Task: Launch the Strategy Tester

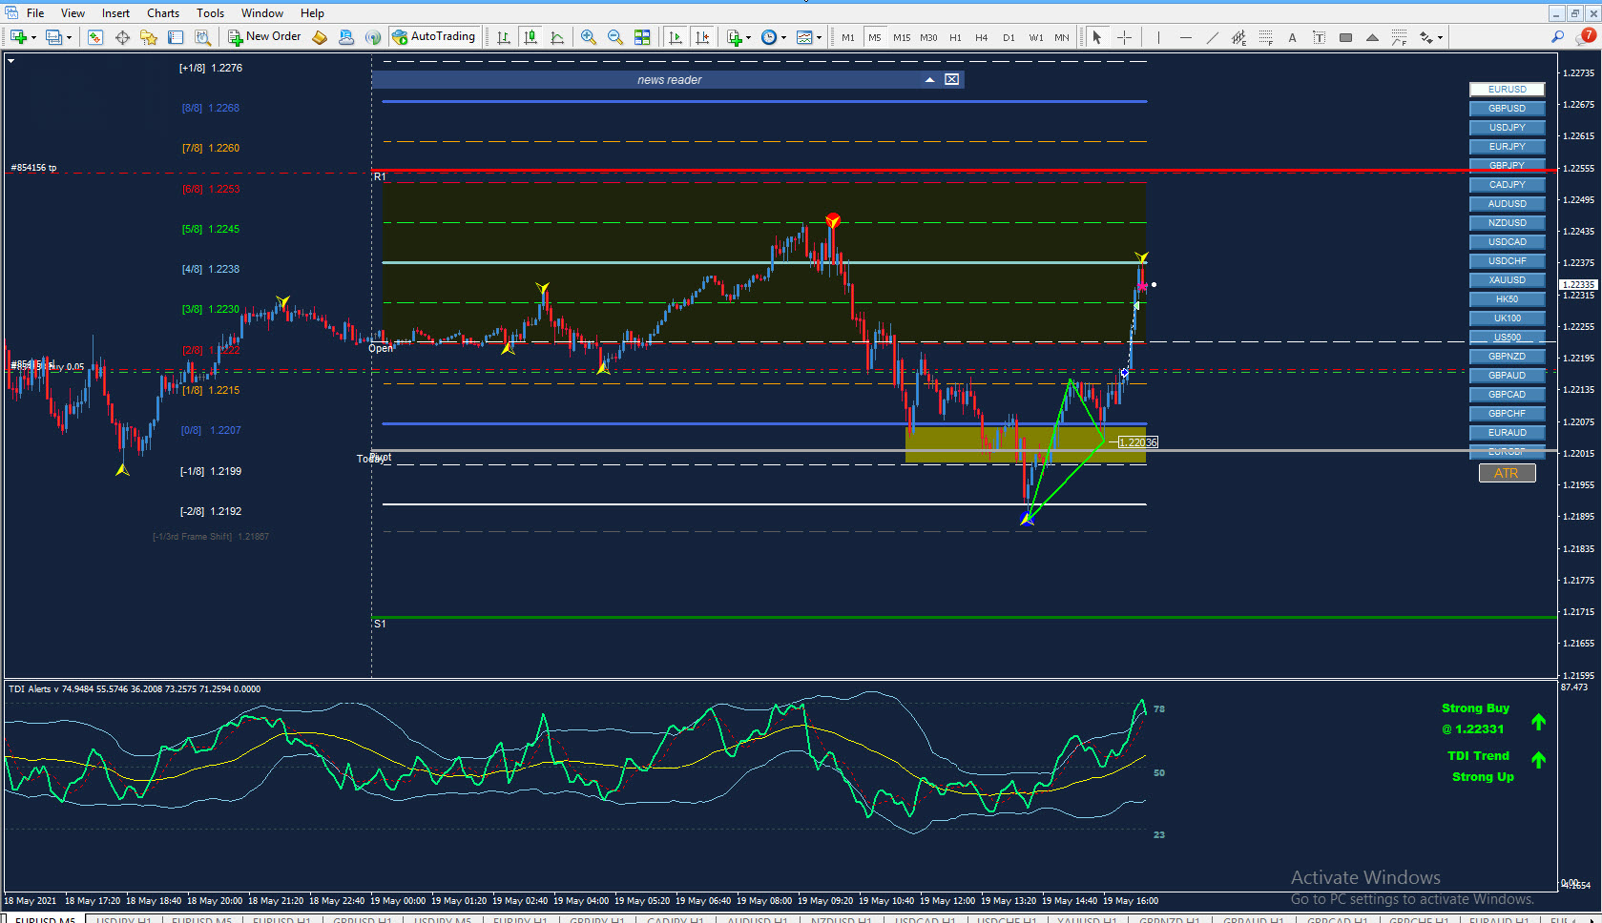Action: point(202,37)
